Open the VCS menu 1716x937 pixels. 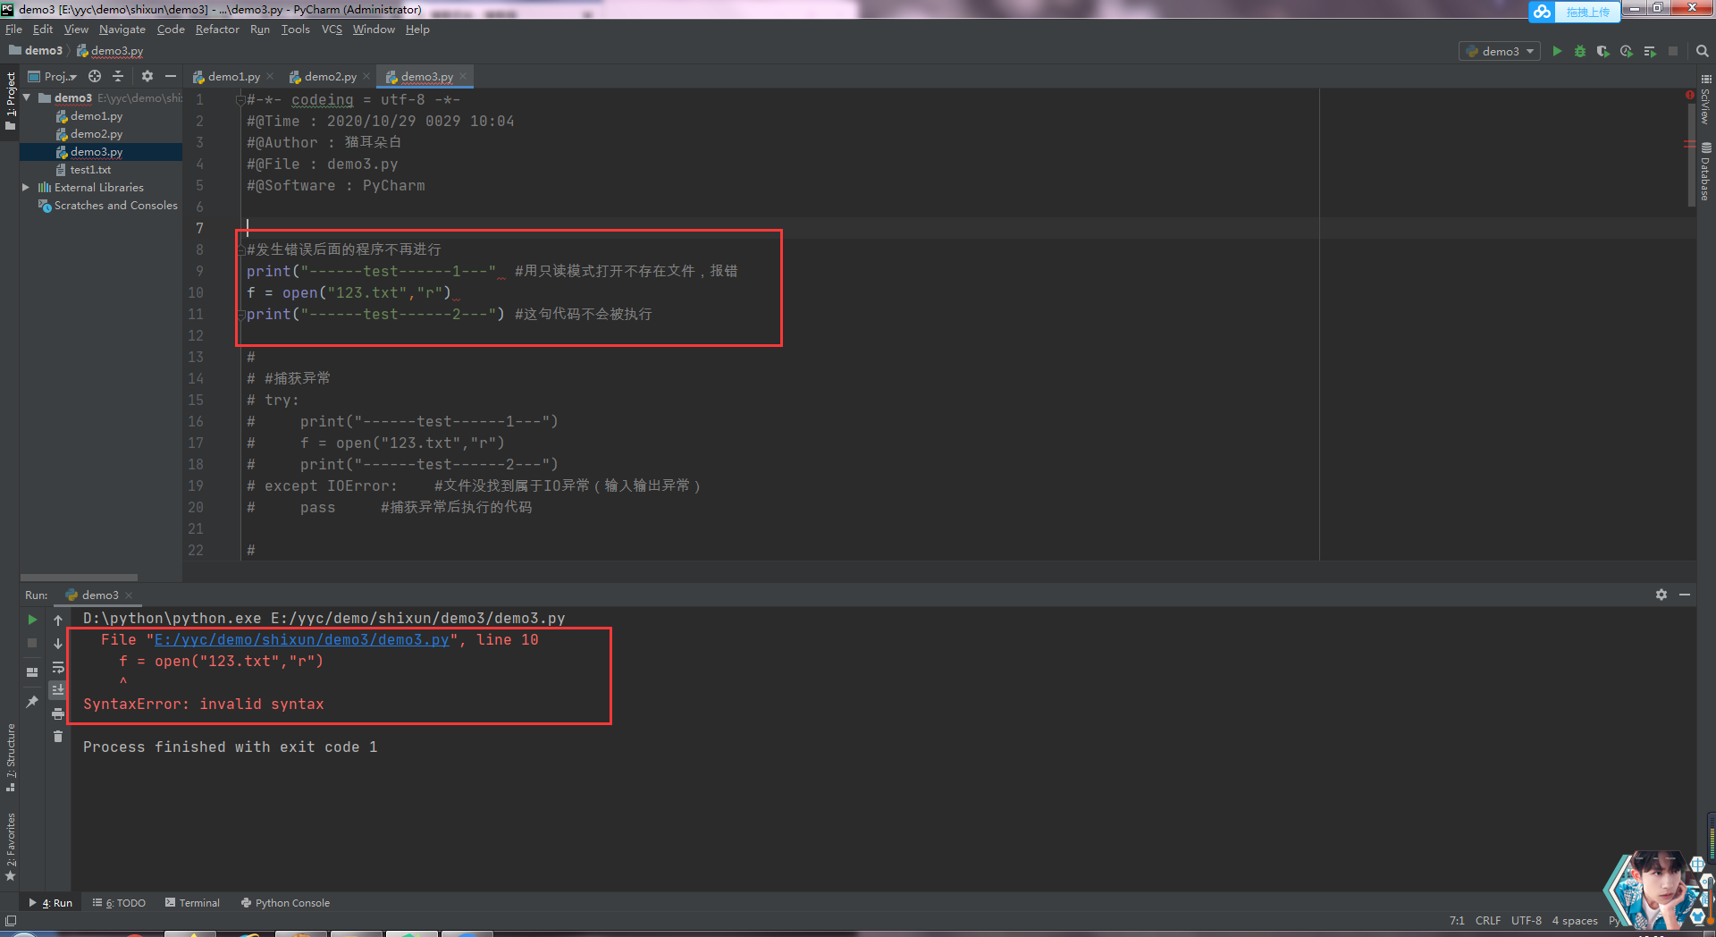tap(332, 30)
